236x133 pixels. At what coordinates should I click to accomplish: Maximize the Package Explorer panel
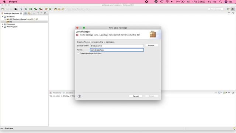coord(45,13)
